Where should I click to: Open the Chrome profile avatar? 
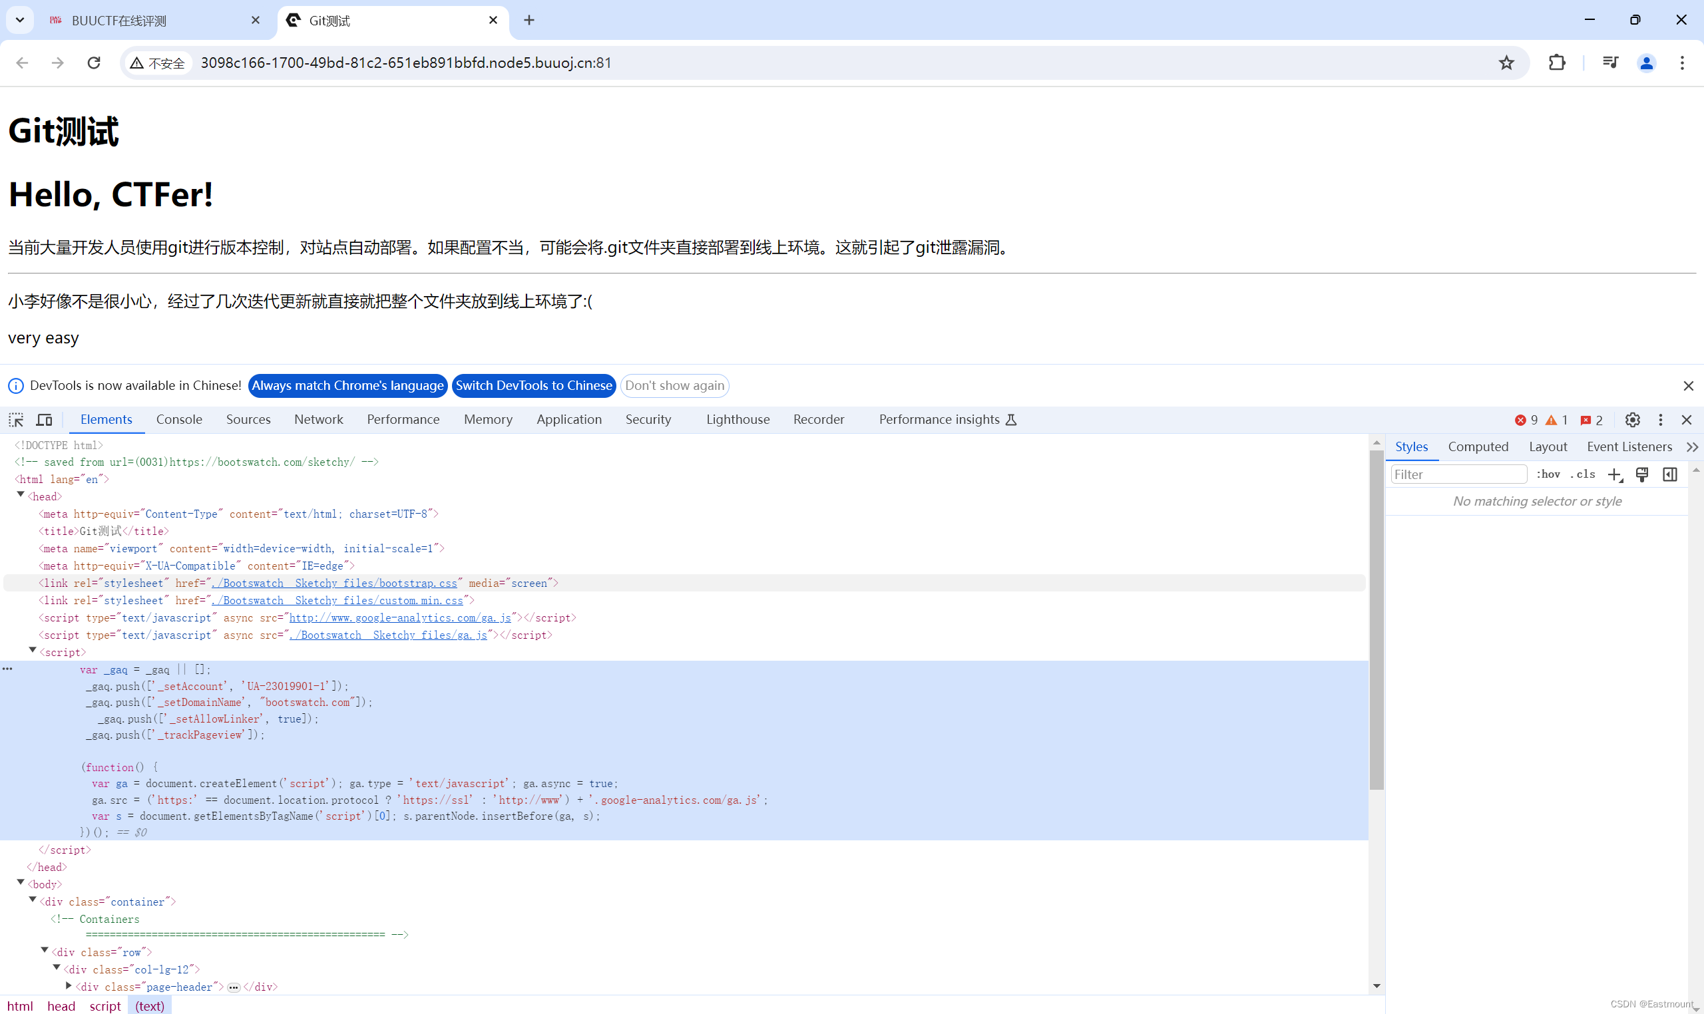click(x=1646, y=63)
